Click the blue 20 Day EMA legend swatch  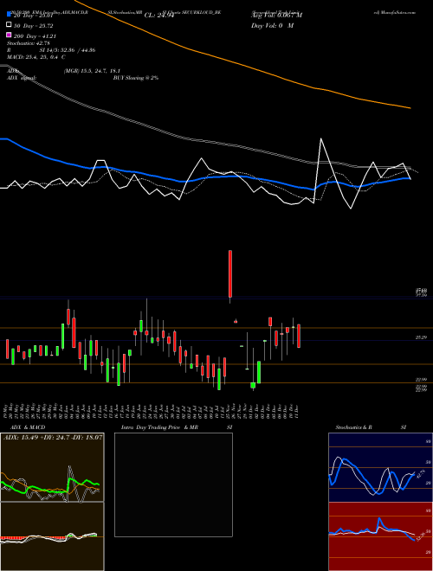coord(9,15)
